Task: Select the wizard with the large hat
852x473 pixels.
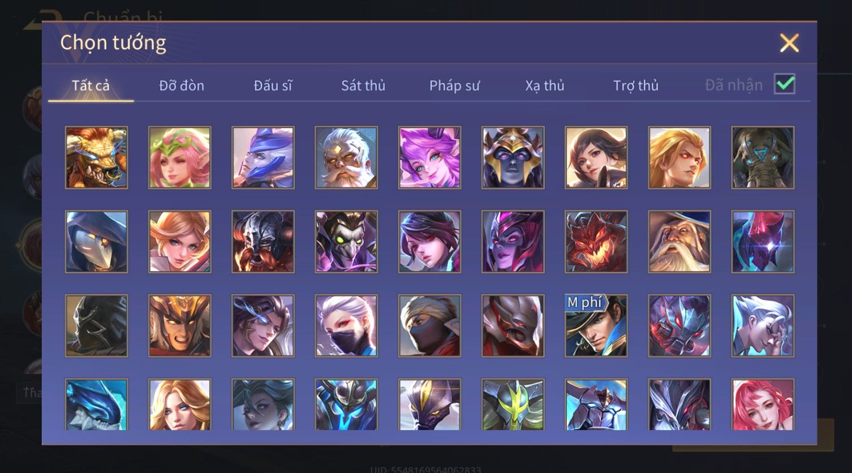Action: pos(679,242)
